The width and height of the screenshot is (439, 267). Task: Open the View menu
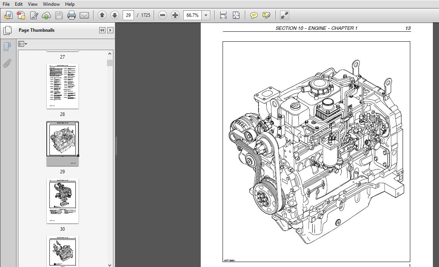tap(33, 4)
